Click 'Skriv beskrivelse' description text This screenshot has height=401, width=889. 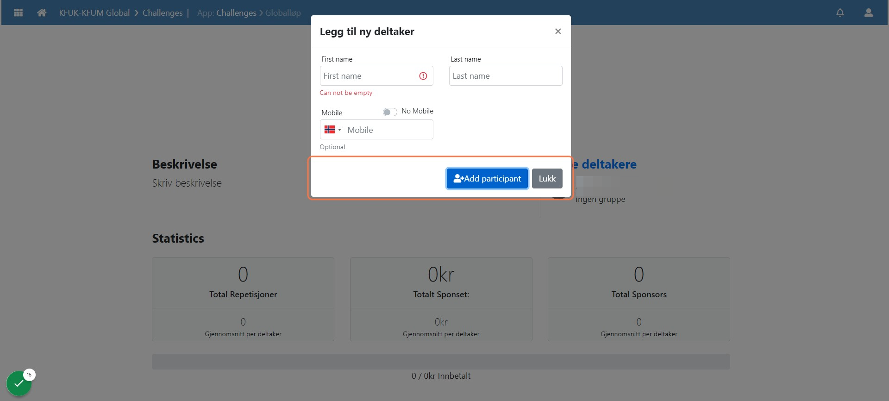click(187, 183)
